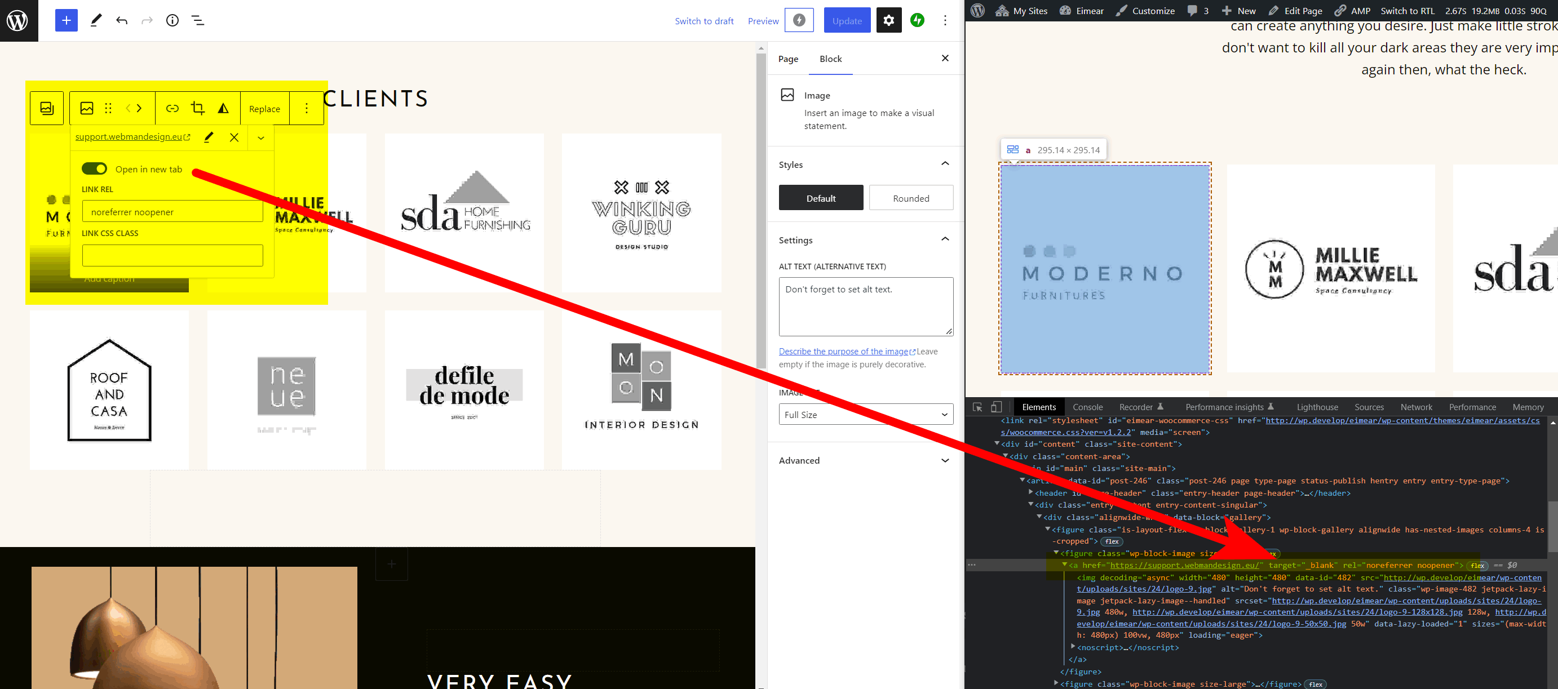The width and height of the screenshot is (1558, 689).
Task: Click the blue block inserter plus button
Action: pos(66,20)
